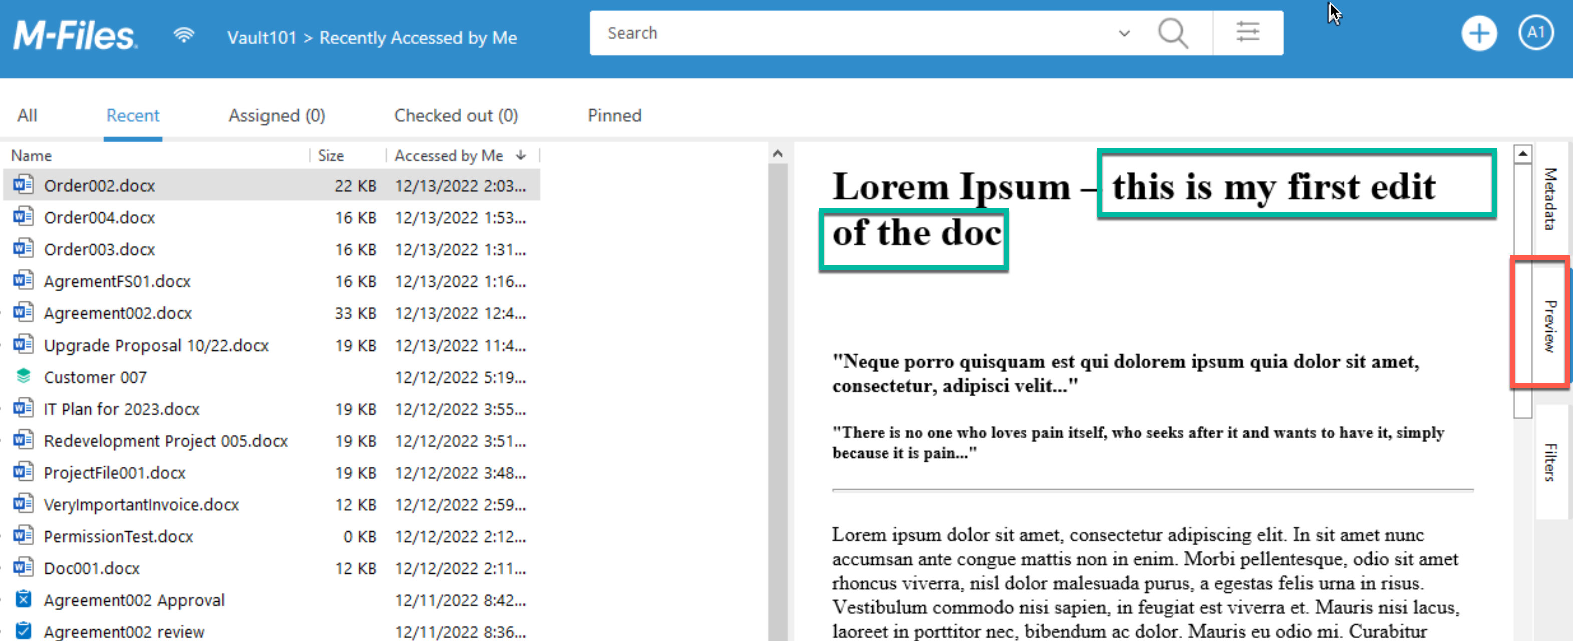
Task: Click the Word icon of Order003.docx
Action: 23,248
